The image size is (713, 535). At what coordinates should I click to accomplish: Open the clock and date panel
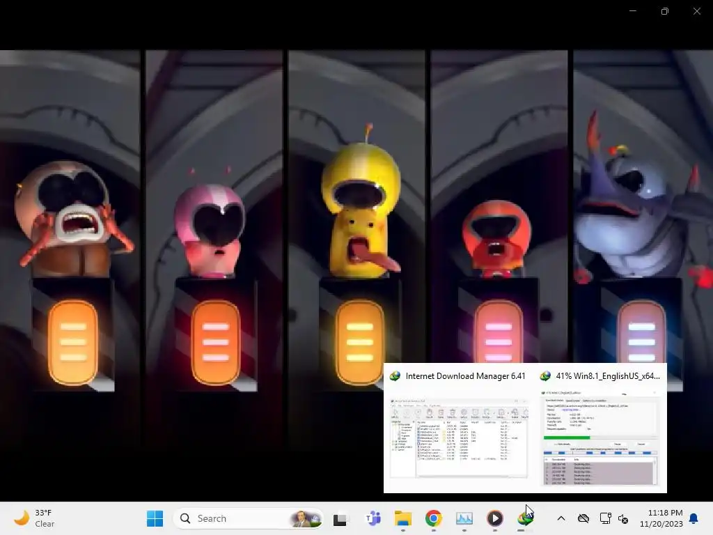[x=661, y=518]
